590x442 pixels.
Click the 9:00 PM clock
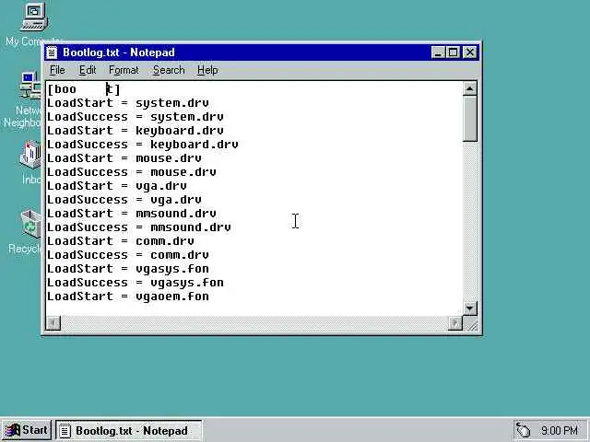[560, 430]
